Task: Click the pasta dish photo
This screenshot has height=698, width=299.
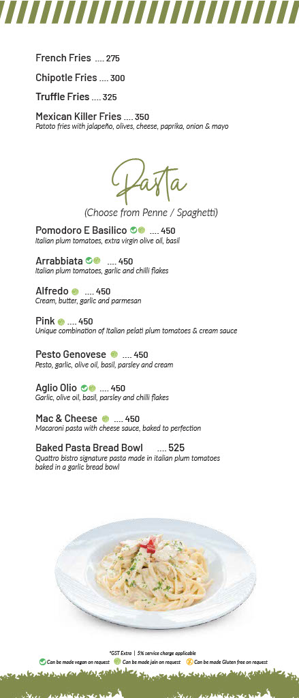Action: (155, 573)
